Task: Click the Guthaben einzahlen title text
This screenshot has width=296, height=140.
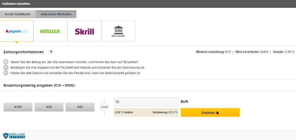Action: pos(16,4)
